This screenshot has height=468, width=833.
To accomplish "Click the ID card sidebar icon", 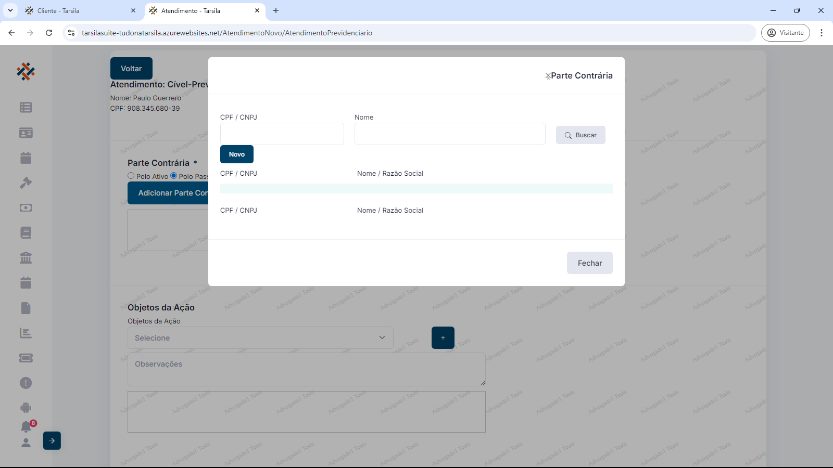I will point(26,133).
